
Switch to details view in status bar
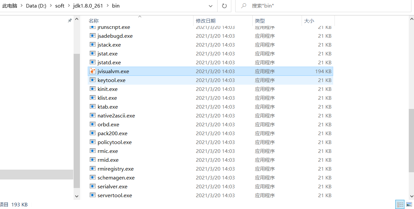[x=400, y=204]
